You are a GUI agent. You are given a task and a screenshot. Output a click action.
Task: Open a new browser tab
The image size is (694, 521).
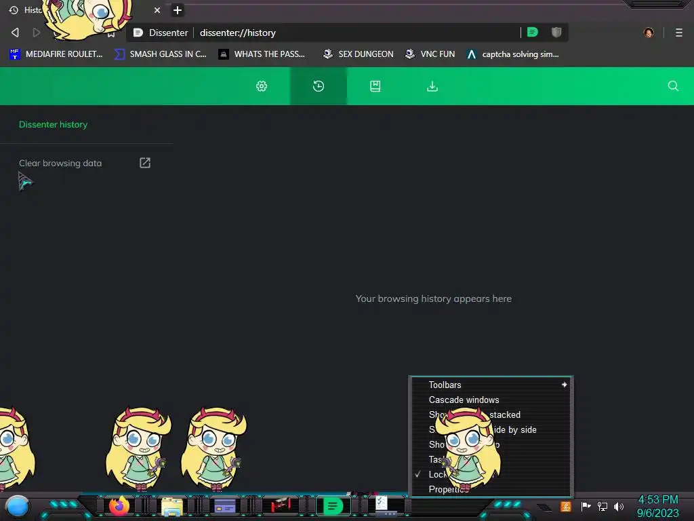pyautogui.click(x=178, y=10)
